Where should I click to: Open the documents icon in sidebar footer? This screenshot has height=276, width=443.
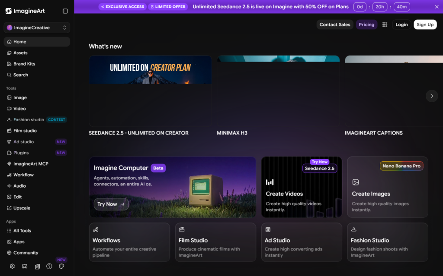tap(37, 267)
